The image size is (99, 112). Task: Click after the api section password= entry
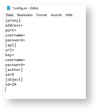[25, 65]
